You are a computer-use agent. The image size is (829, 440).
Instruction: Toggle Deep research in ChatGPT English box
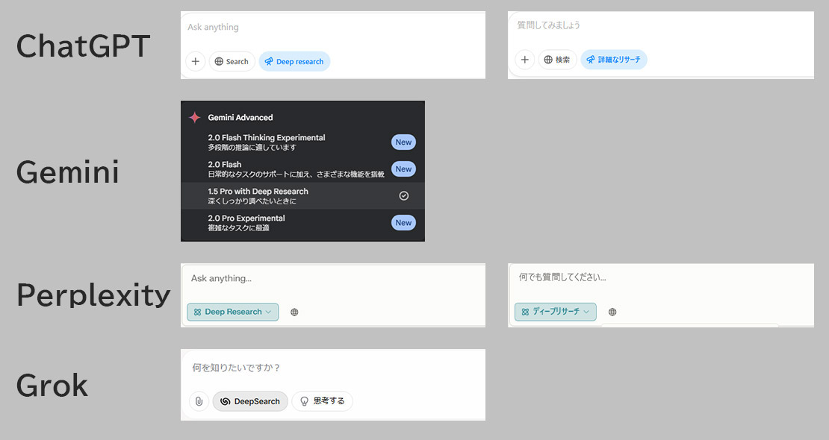[294, 61]
